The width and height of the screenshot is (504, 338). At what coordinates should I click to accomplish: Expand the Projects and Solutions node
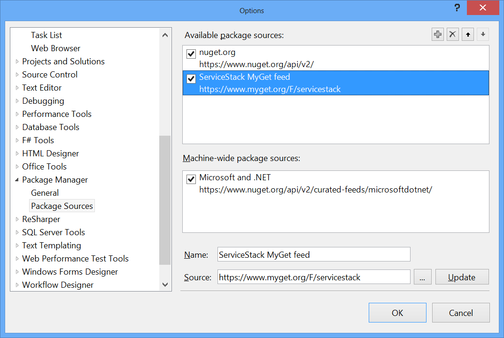tap(17, 61)
